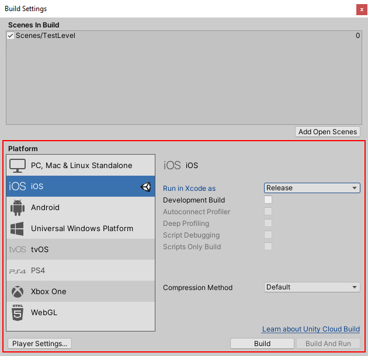The image size is (368, 356).
Task: Open the Run in Xcode as dropdown
Action: pyautogui.click(x=312, y=188)
